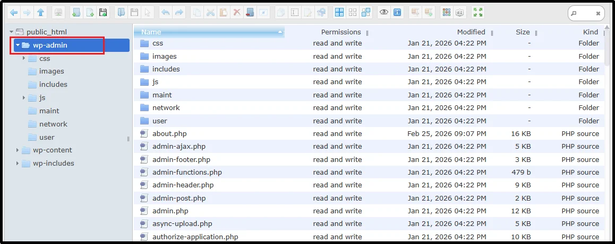Viewport: 615px width, 244px height.
Task: Select maint folder in the left tree
Action: [x=49, y=111]
